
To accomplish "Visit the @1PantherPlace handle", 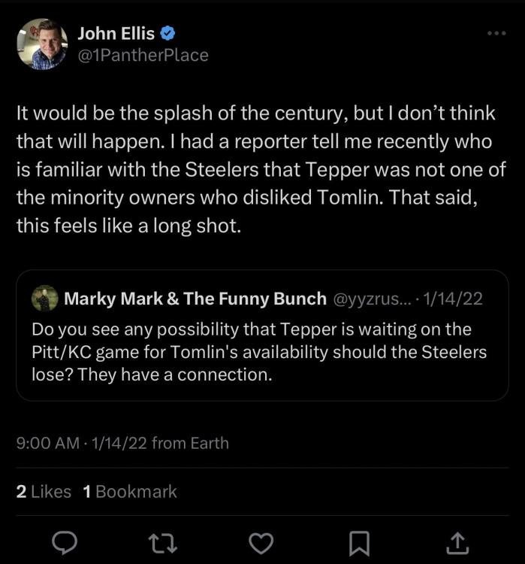I will pos(143,56).
